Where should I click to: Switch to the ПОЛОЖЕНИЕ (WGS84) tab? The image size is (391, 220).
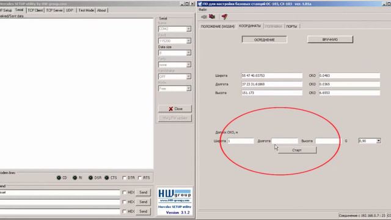point(217,26)
